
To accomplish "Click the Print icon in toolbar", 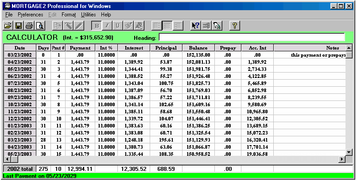I will 29,26.
